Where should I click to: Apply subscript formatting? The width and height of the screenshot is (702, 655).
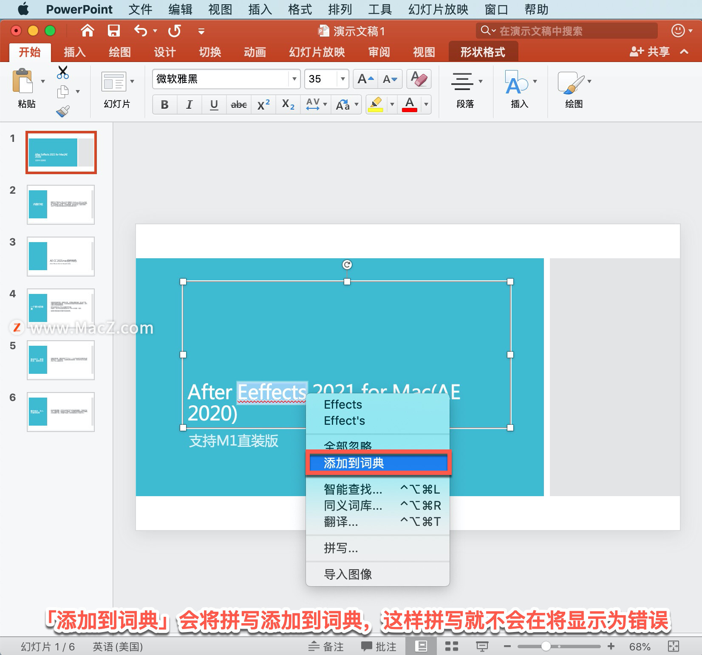(288, 104)
